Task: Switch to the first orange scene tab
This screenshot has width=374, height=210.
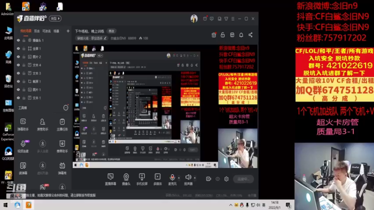Action: point(26,31)
